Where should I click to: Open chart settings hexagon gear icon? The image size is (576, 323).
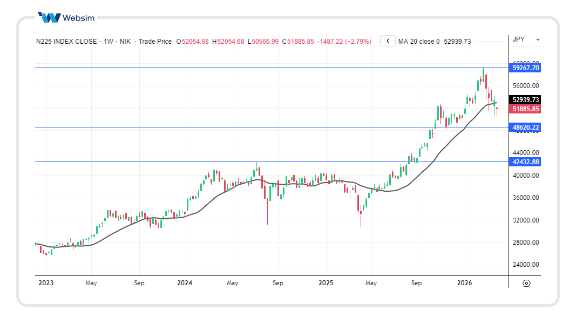526,283
